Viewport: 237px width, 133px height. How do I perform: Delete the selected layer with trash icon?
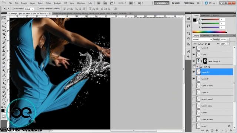tap(231, 130)
